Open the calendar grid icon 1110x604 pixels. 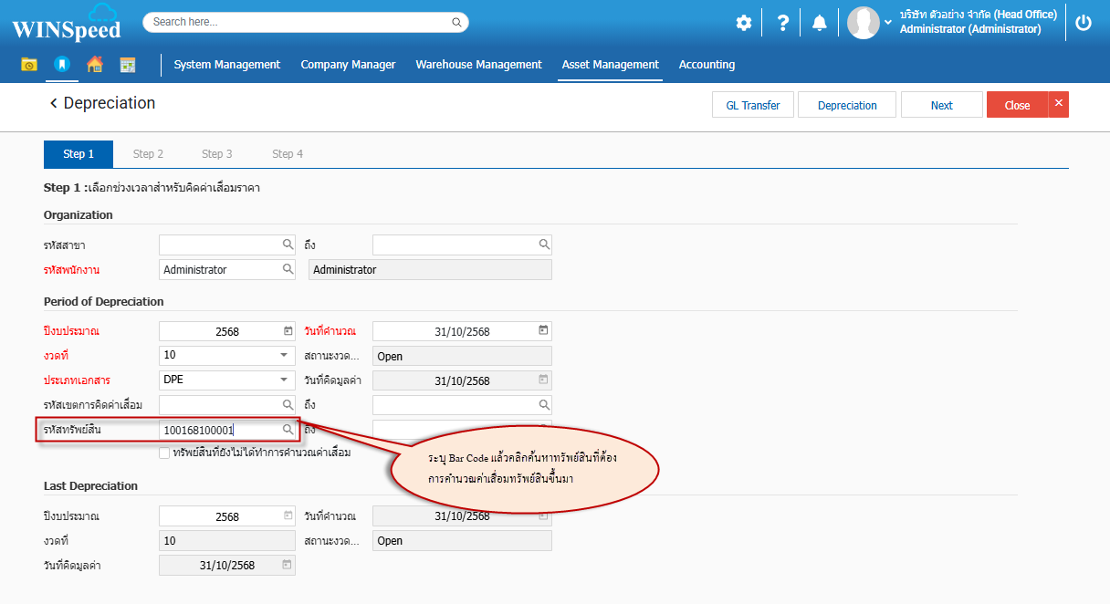coord(128,65)
